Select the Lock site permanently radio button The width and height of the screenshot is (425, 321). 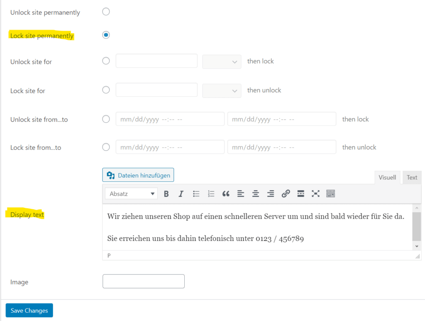tap(106, 35)
